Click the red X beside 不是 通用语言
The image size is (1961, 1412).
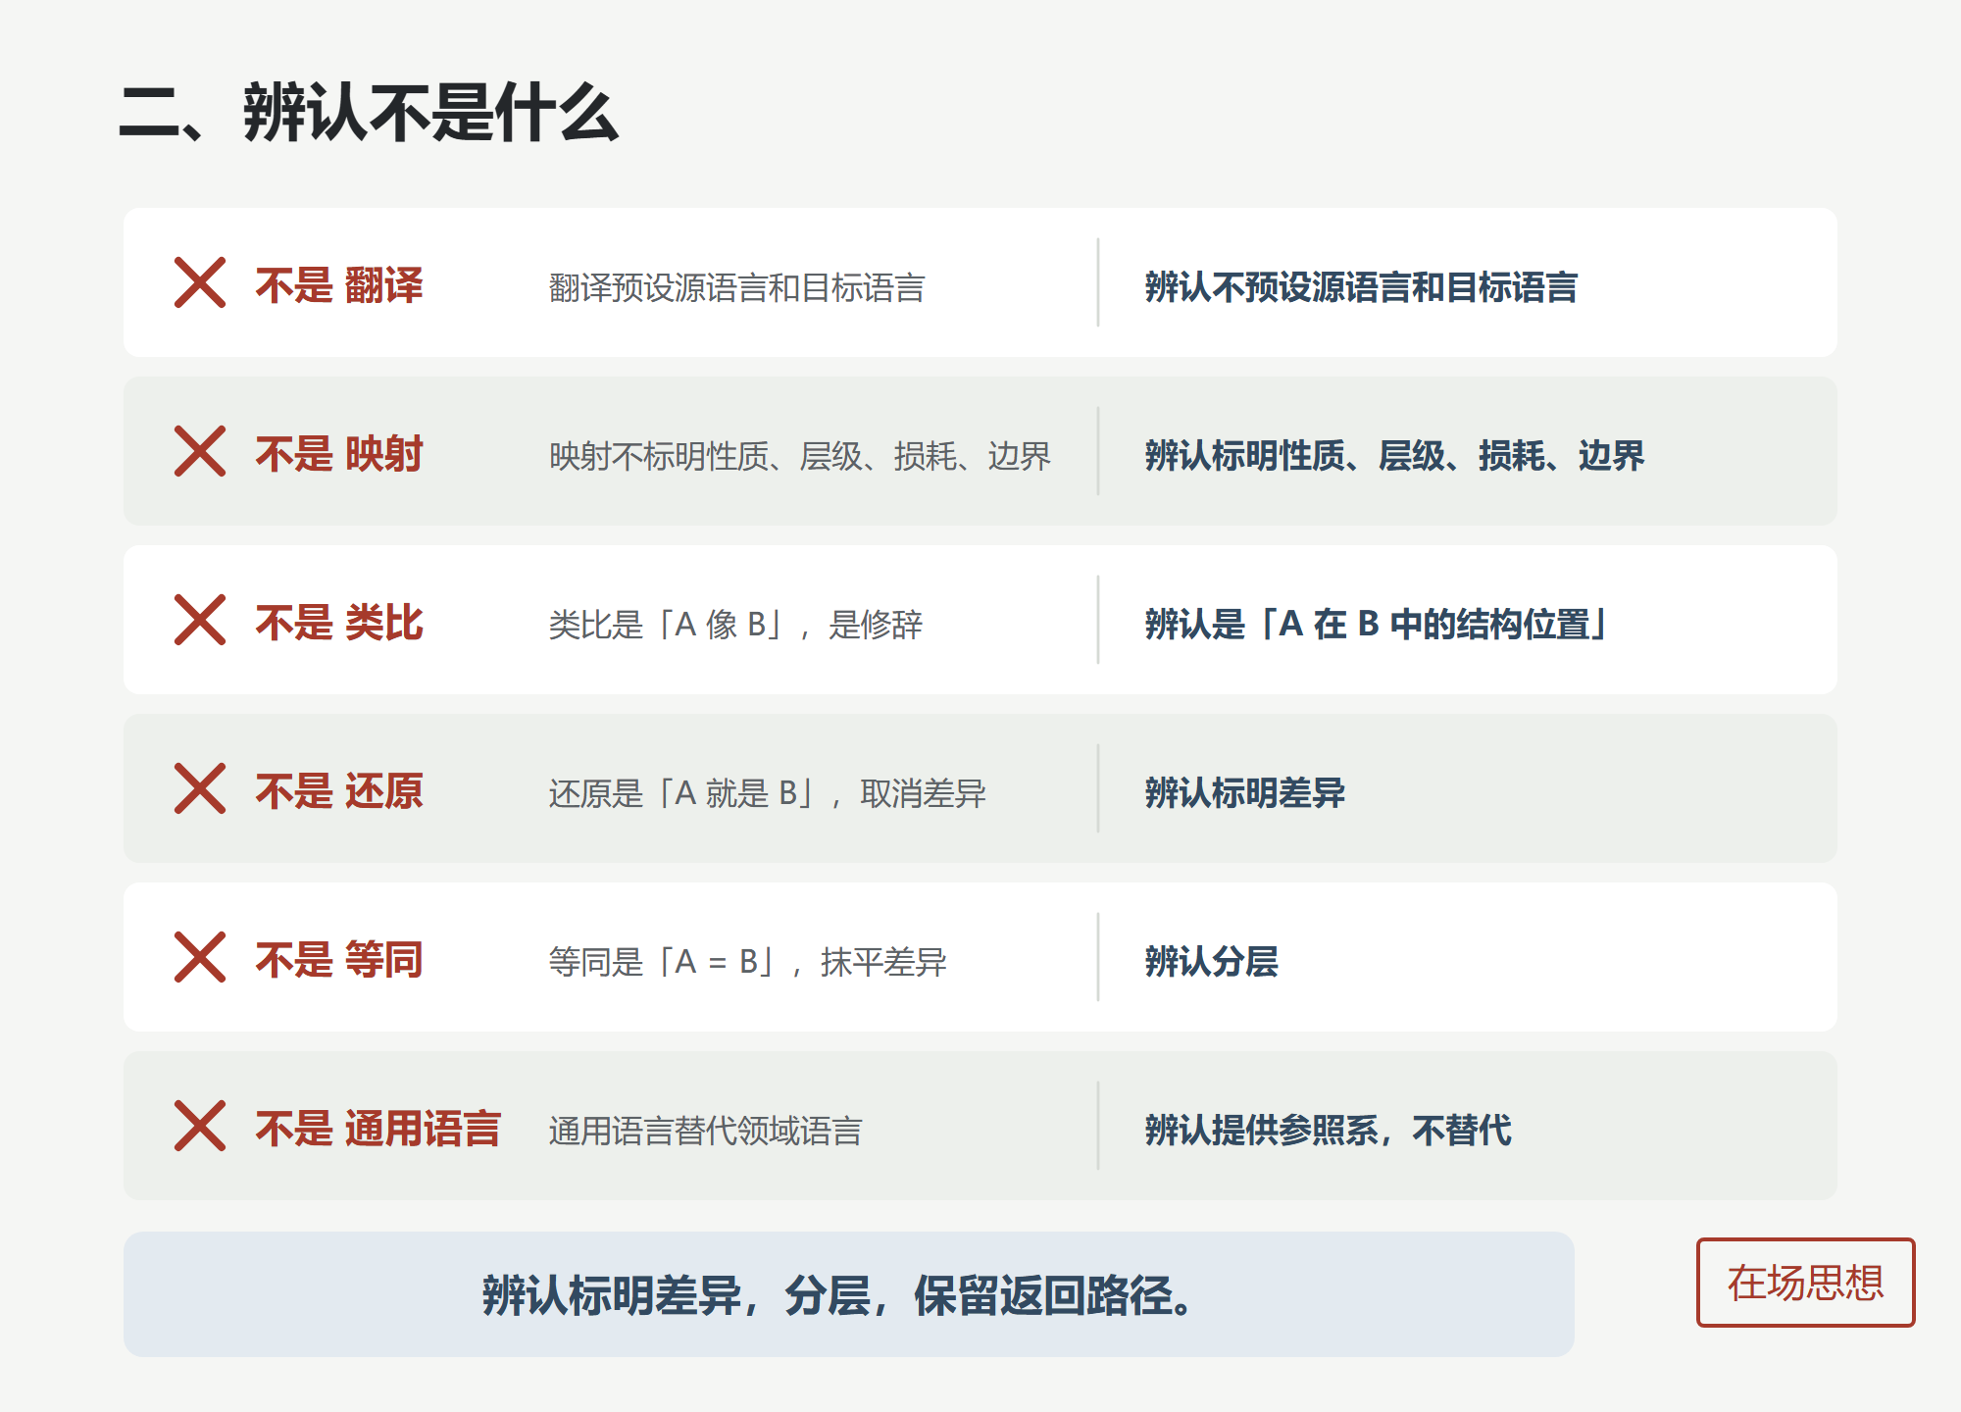point(200,1126)
